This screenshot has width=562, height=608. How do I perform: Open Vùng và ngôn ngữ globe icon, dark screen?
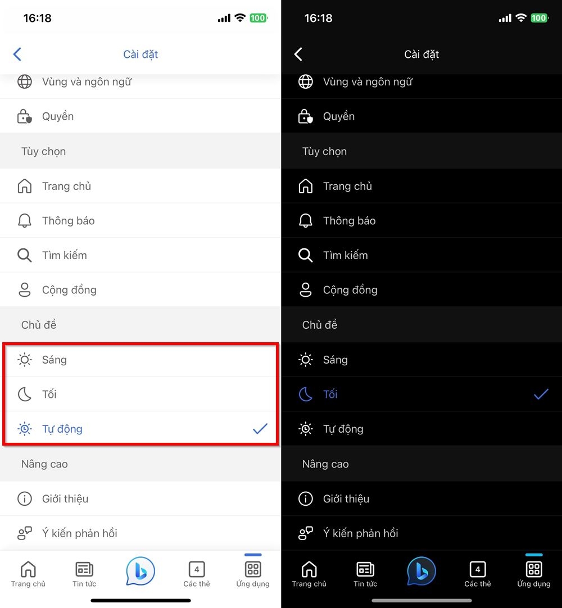click(305, 82)
